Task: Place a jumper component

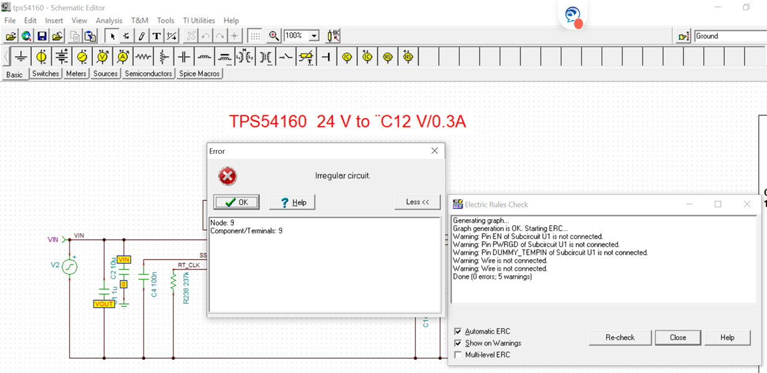Action: [326, 57]
